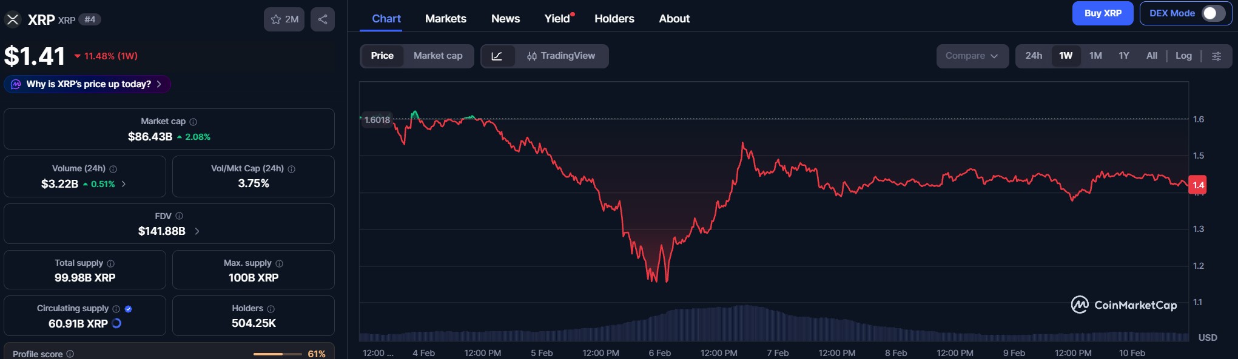Open the About tab
This screenshot has width=1238, height=359.
click(675, 19)
